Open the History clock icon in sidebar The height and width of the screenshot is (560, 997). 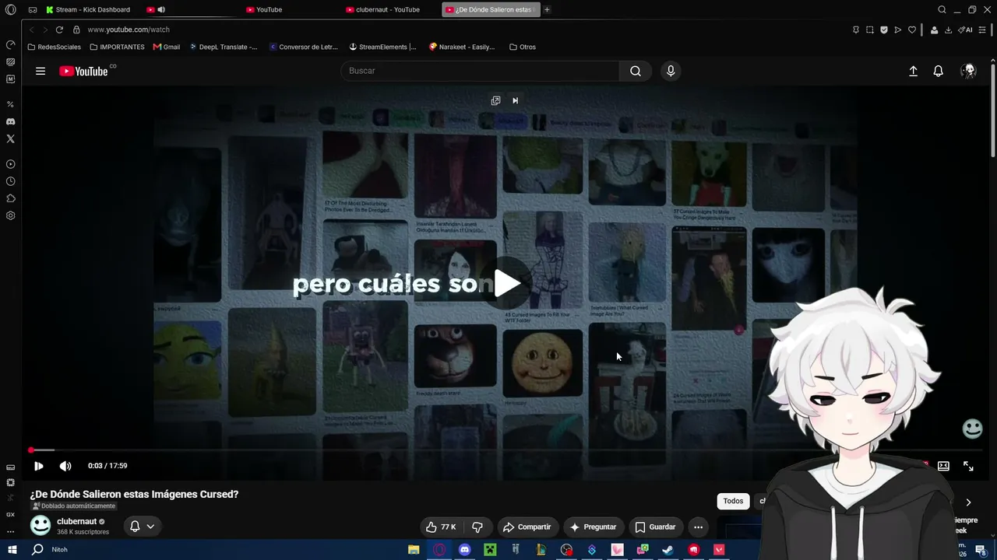(x=10, y=181)
